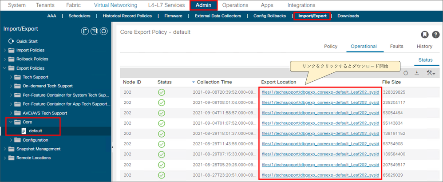
Task: Click the second Import/Export navigation pane toolbar icon
Action: click(95, 31)
